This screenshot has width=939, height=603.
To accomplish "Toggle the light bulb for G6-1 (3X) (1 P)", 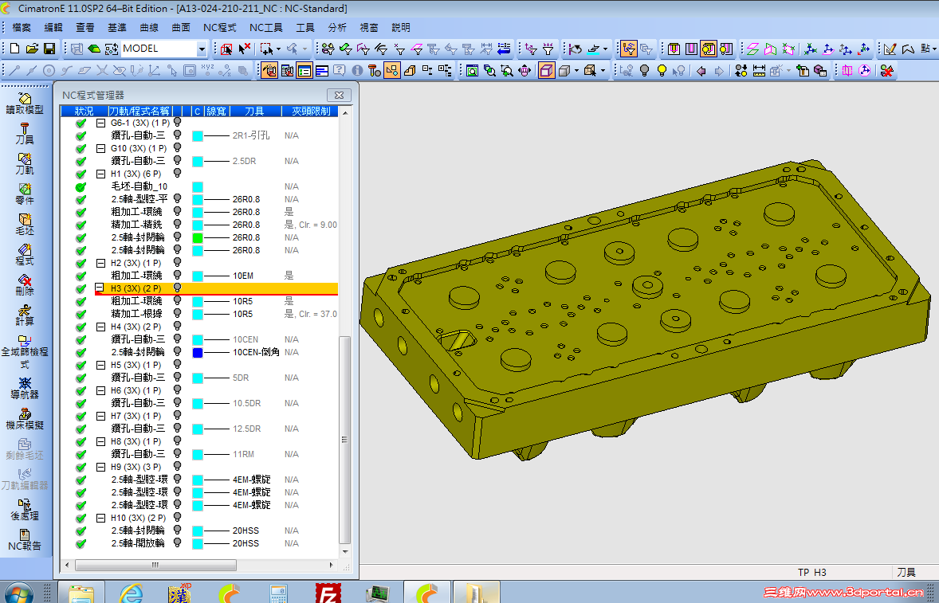I will [x=177, y=122].
